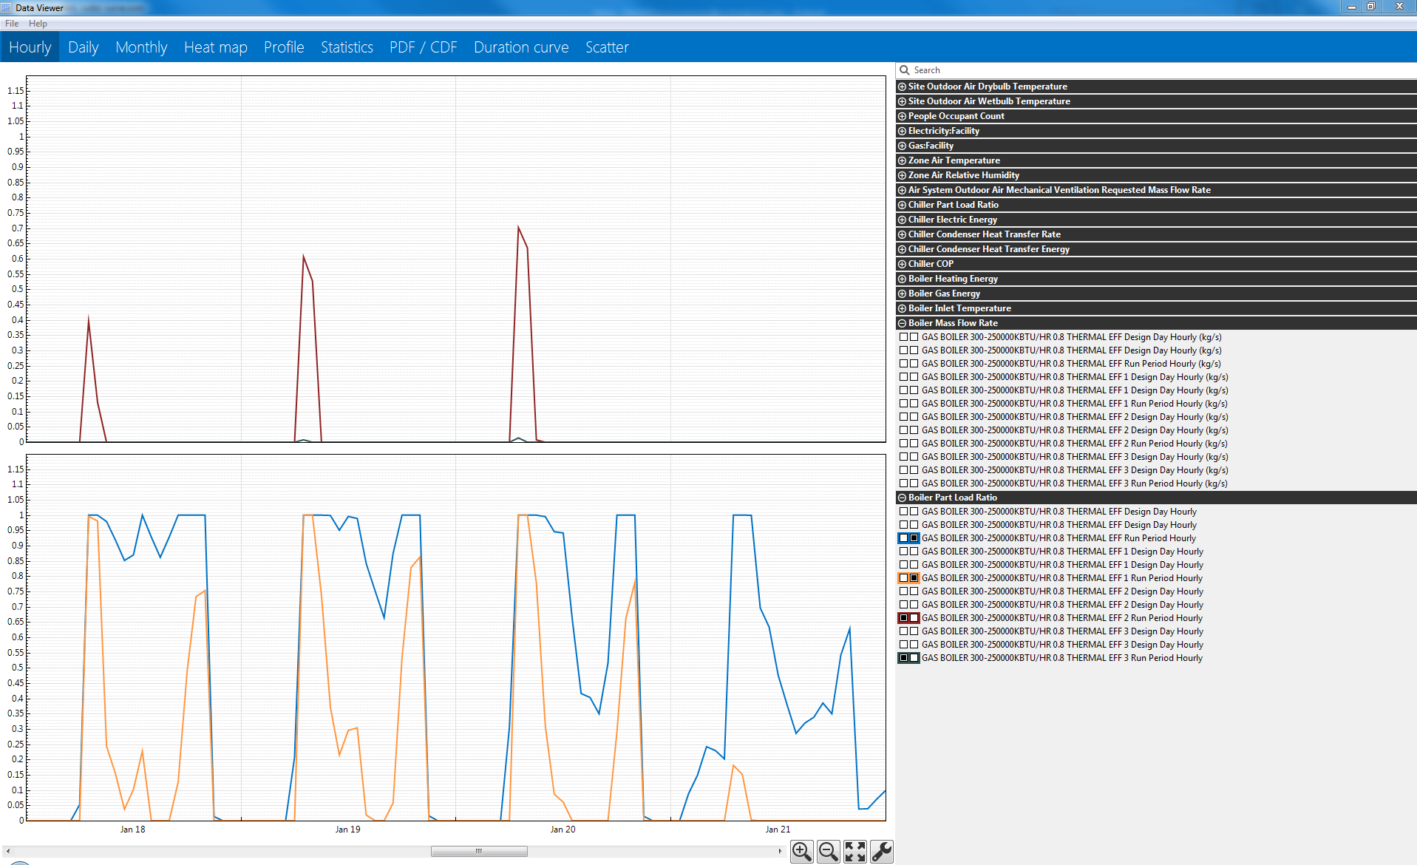
Task: Expand the Chiller Electric Energy group
Action: click(x=902, y=220)
